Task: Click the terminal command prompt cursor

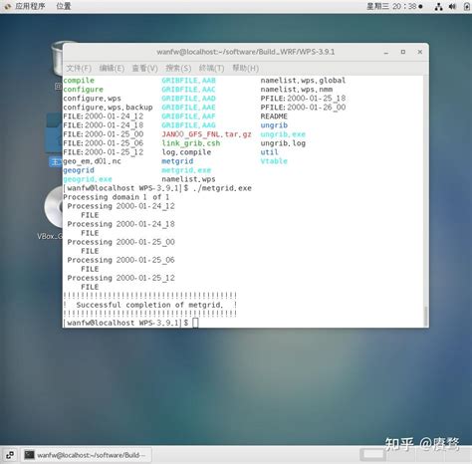Action: [x=195, y=323]
